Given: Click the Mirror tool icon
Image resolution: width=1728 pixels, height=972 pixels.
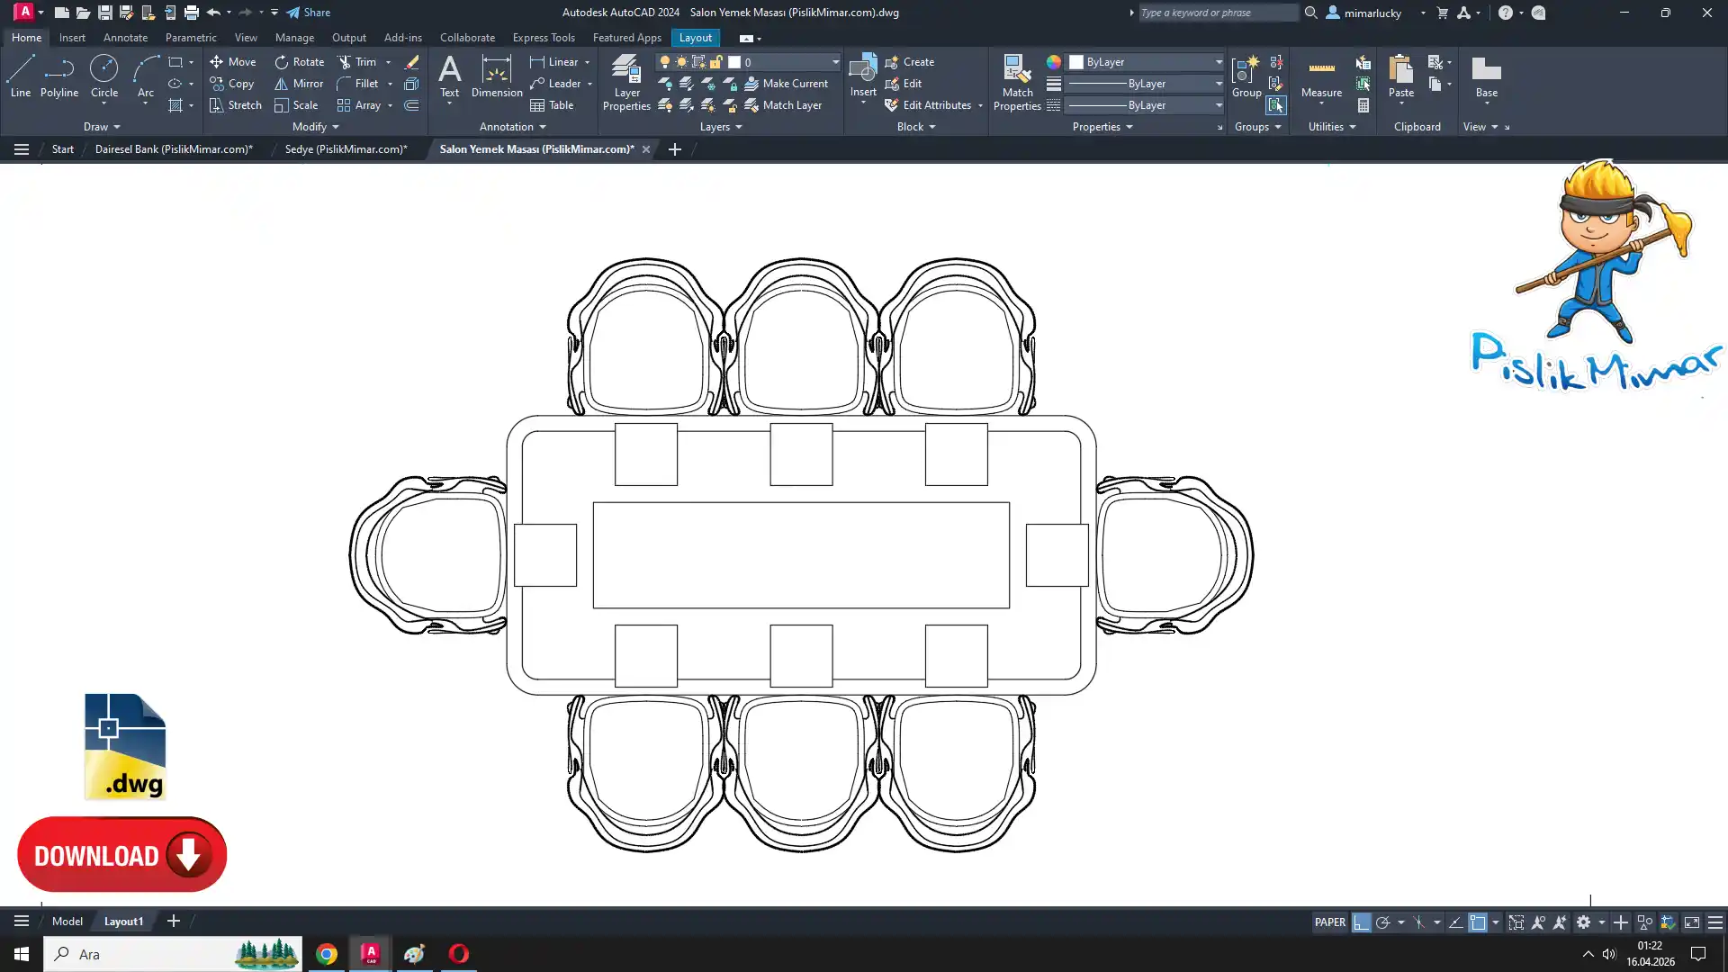Looking at the screenshot, I should [x=299, y=84].
